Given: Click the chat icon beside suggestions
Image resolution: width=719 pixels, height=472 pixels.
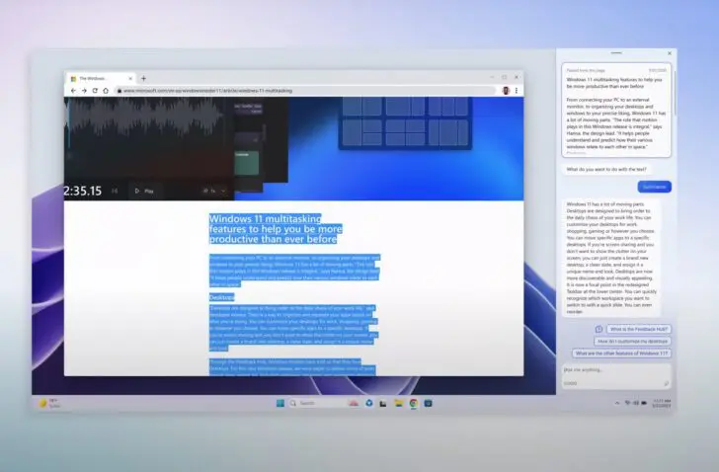Looking at the screenshot, I should tap(599, 329).
